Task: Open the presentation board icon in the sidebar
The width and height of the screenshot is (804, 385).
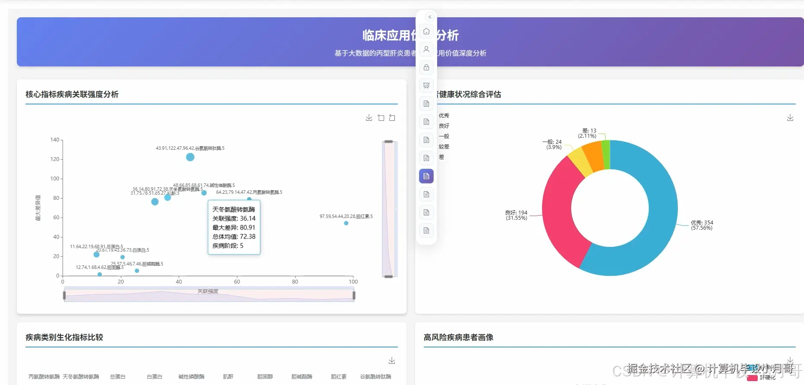Action: coord(426,85)
